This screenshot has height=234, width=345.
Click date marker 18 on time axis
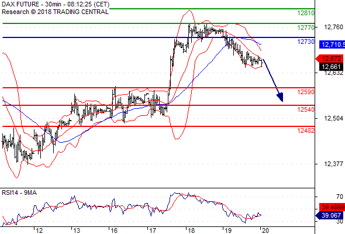(x=191, y=230)
